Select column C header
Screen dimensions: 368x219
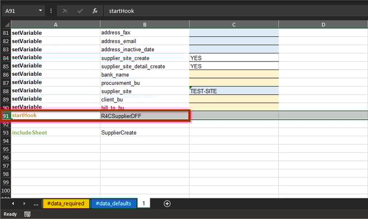tap(234, 25)
